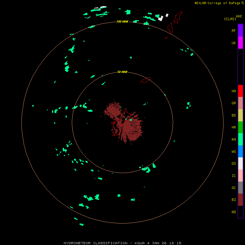245x245 pixels.
Task: Click the brown biological echo cluster at radar center
Action: pos(123,122)
